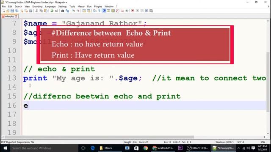Screen dimensions: 271x152
Task: Toggle Show all characters icon
Action: pos(99,11)
